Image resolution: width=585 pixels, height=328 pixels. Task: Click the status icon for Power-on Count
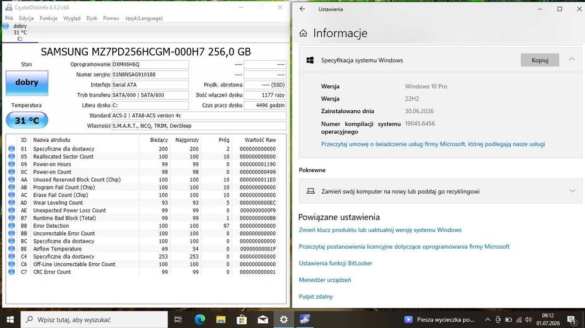[12, 172]
